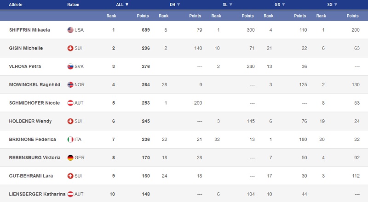Click the Athlete column header
The image size is (368, 202).
(x=17, y=5)
